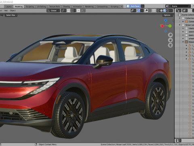Select the Scripting workspace tab
This screenshot has width=194, height=146.
[114, 6]
